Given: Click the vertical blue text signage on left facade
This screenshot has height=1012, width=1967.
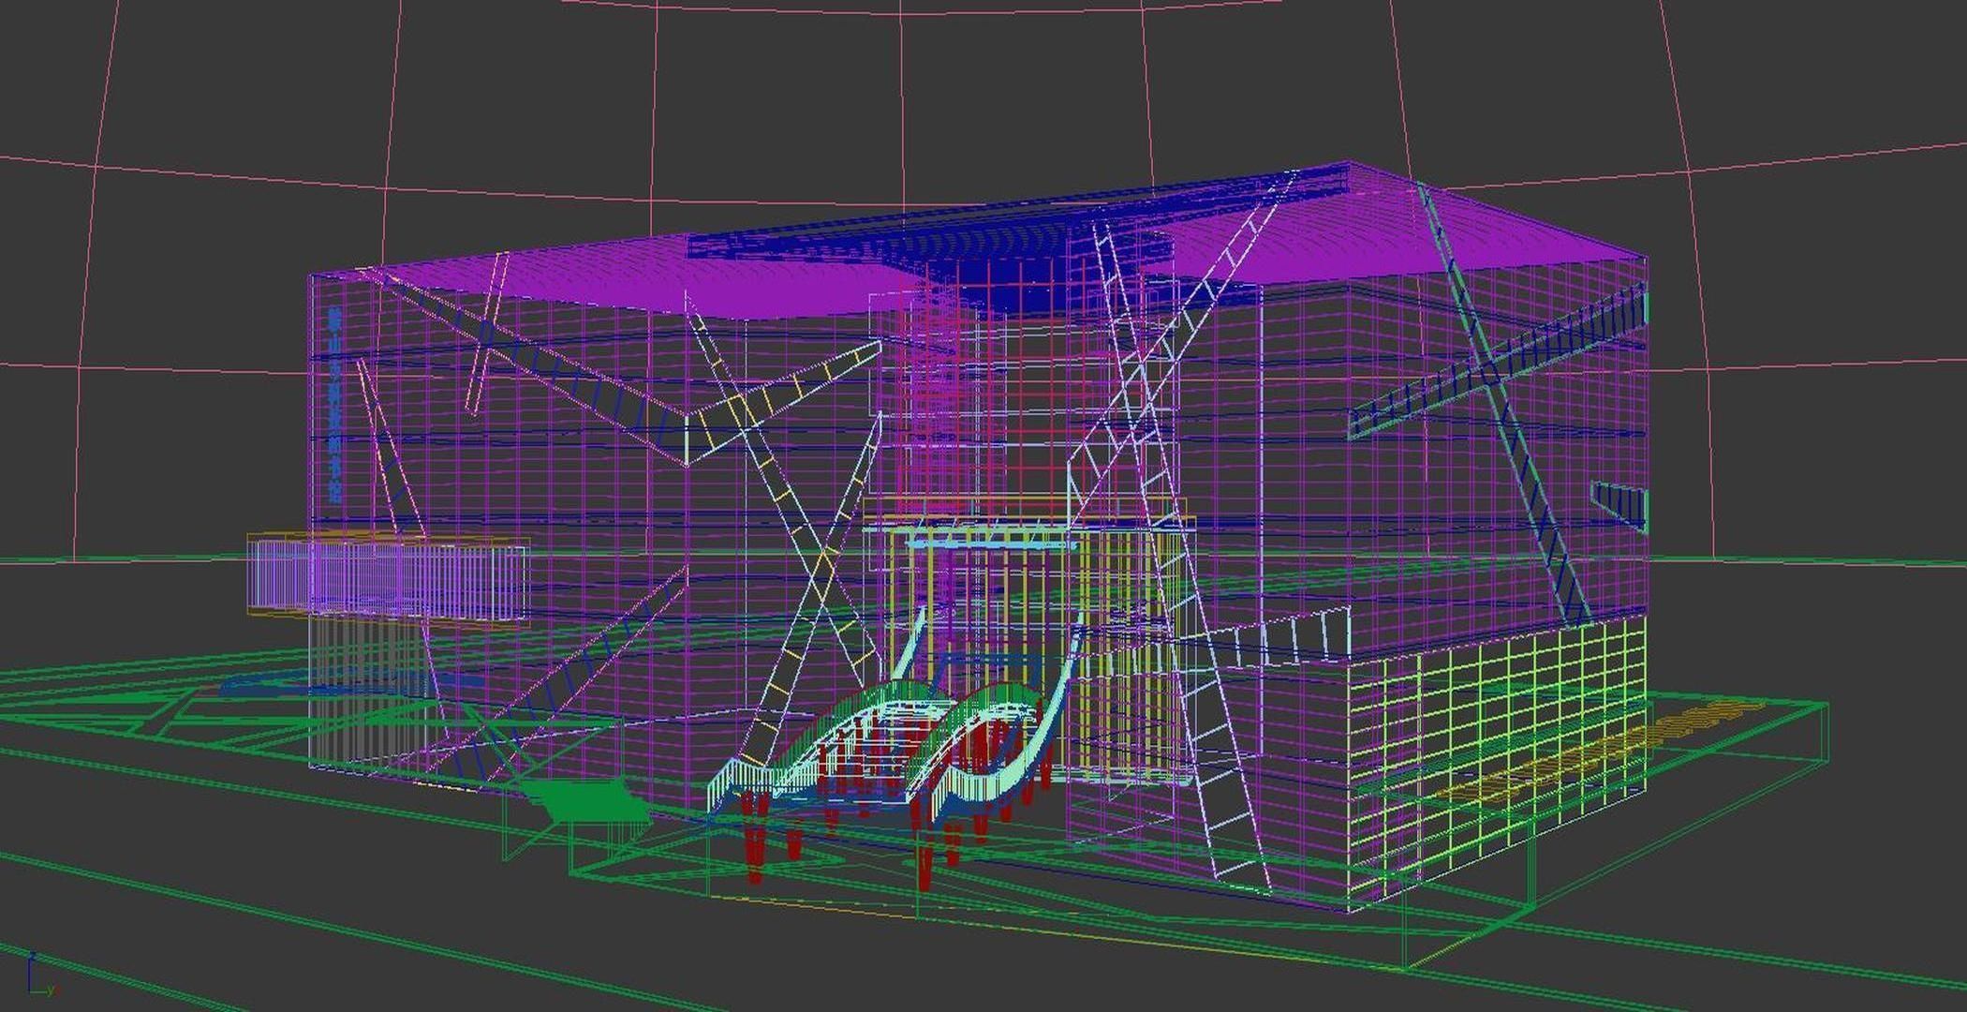Looking at the screenshot, I should pos(334,406).
